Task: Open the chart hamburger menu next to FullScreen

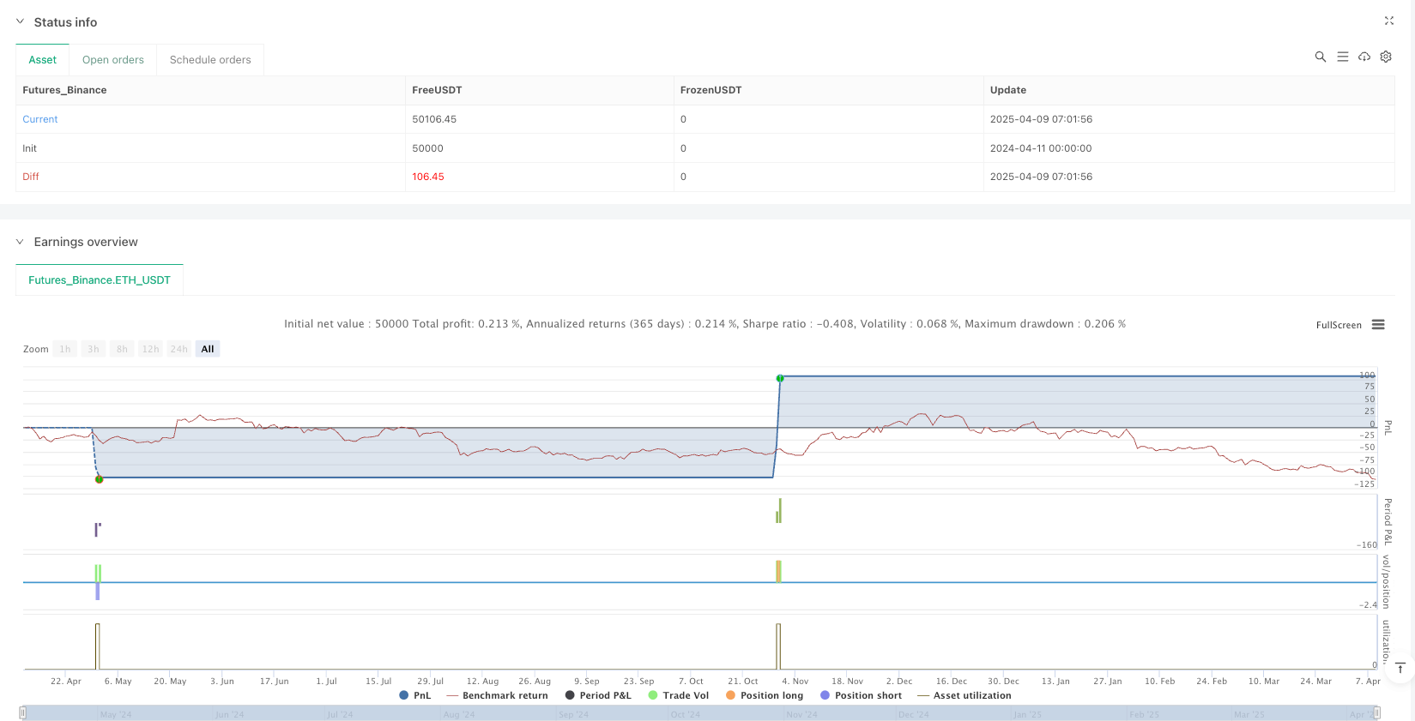Action: click(1378, 325)
